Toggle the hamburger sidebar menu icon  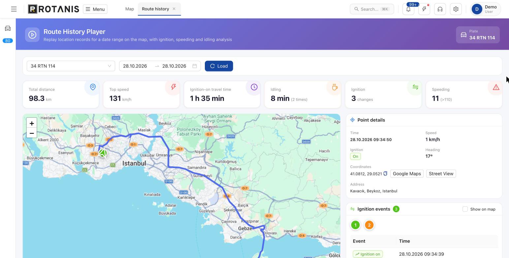(x=14, y=9)
